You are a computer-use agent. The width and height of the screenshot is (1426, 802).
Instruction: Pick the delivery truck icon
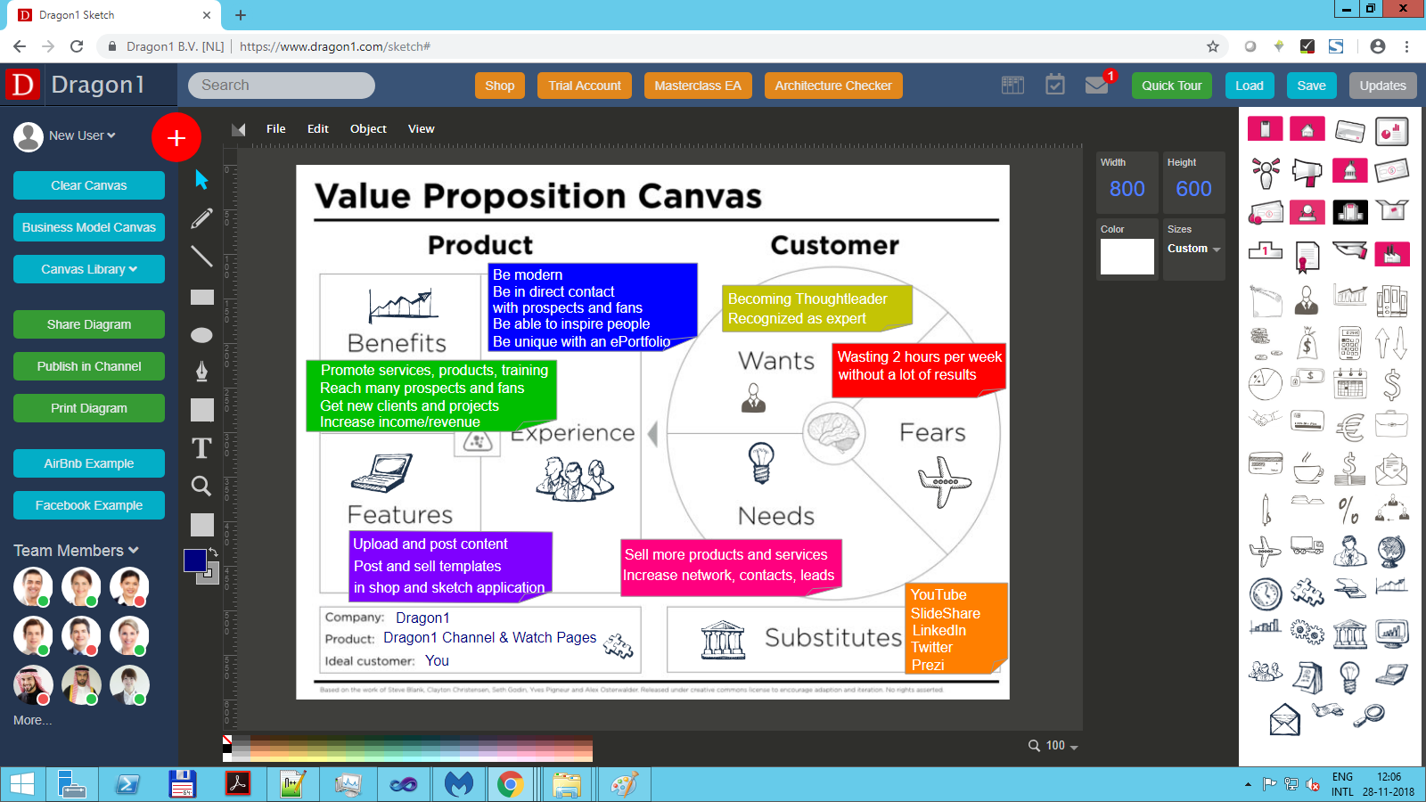tap(1307, 545)
